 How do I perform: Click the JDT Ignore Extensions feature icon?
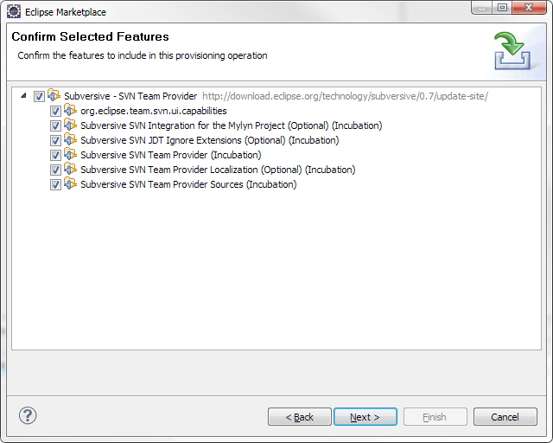[x=71, y=139]
